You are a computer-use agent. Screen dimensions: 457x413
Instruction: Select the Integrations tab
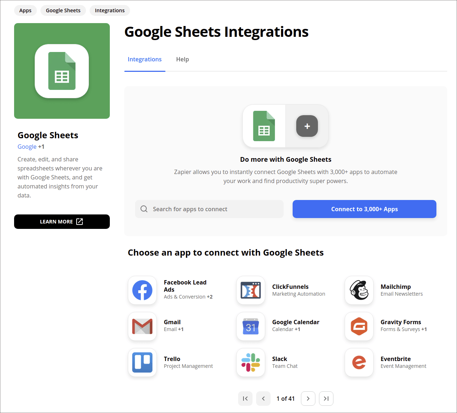tap(145, 59)
